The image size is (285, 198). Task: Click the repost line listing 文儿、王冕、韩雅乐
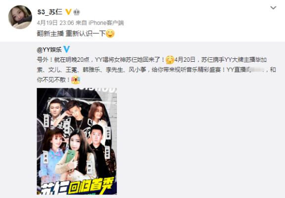(x=156, y=70)
